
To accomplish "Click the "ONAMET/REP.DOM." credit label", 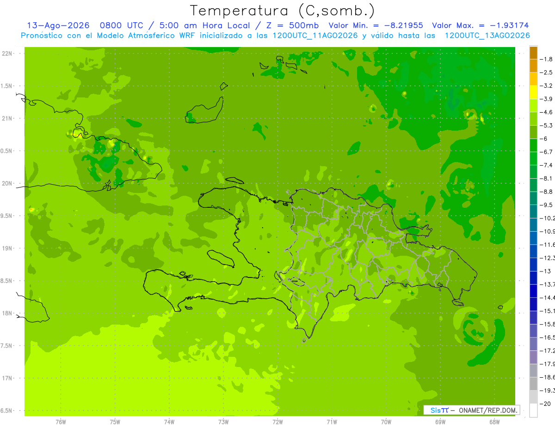I will [488, 410].
